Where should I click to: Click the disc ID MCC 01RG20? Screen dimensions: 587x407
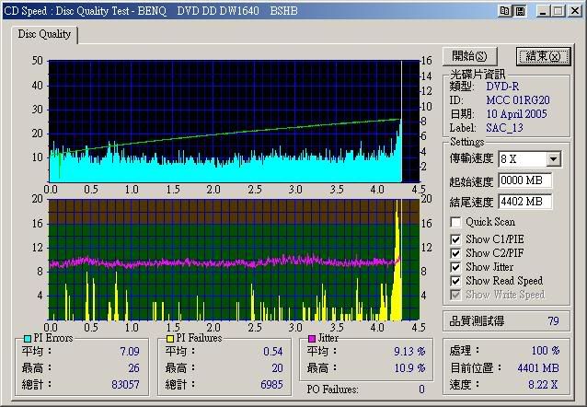[x=518, y=100]
